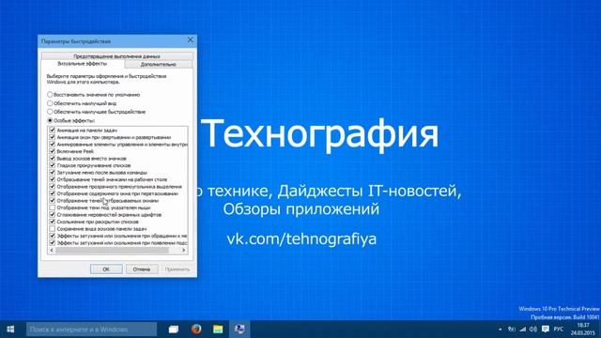Select the Визуальные эффекты tab
Image resolution: width=601 pixels, height=338 pixels.
(x=83, y=64)
